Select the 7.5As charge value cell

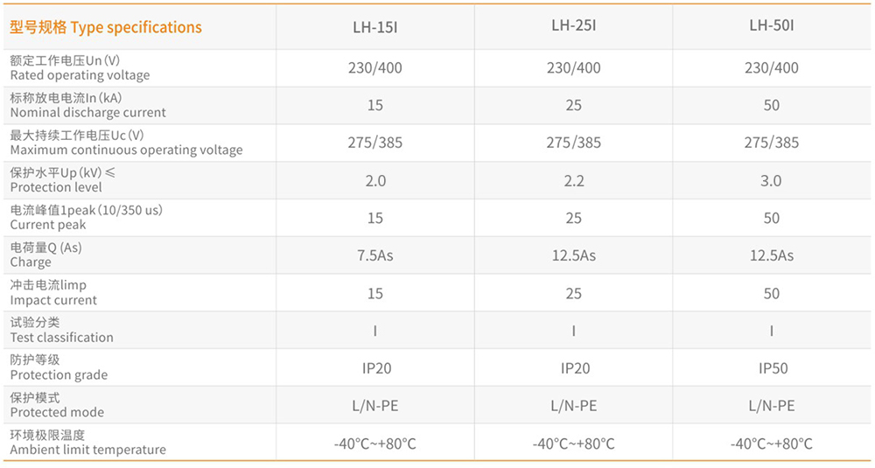tap(375, 255)
